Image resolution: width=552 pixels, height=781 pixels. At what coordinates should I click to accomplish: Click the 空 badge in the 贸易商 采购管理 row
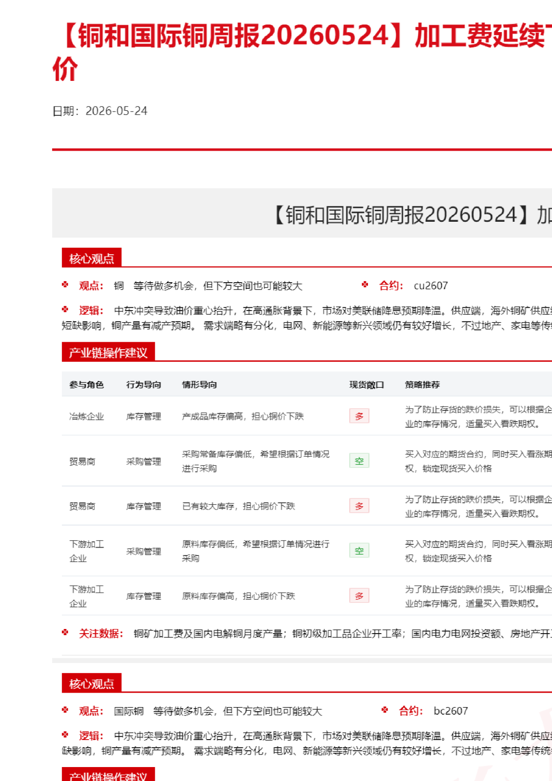click(359, 461)
